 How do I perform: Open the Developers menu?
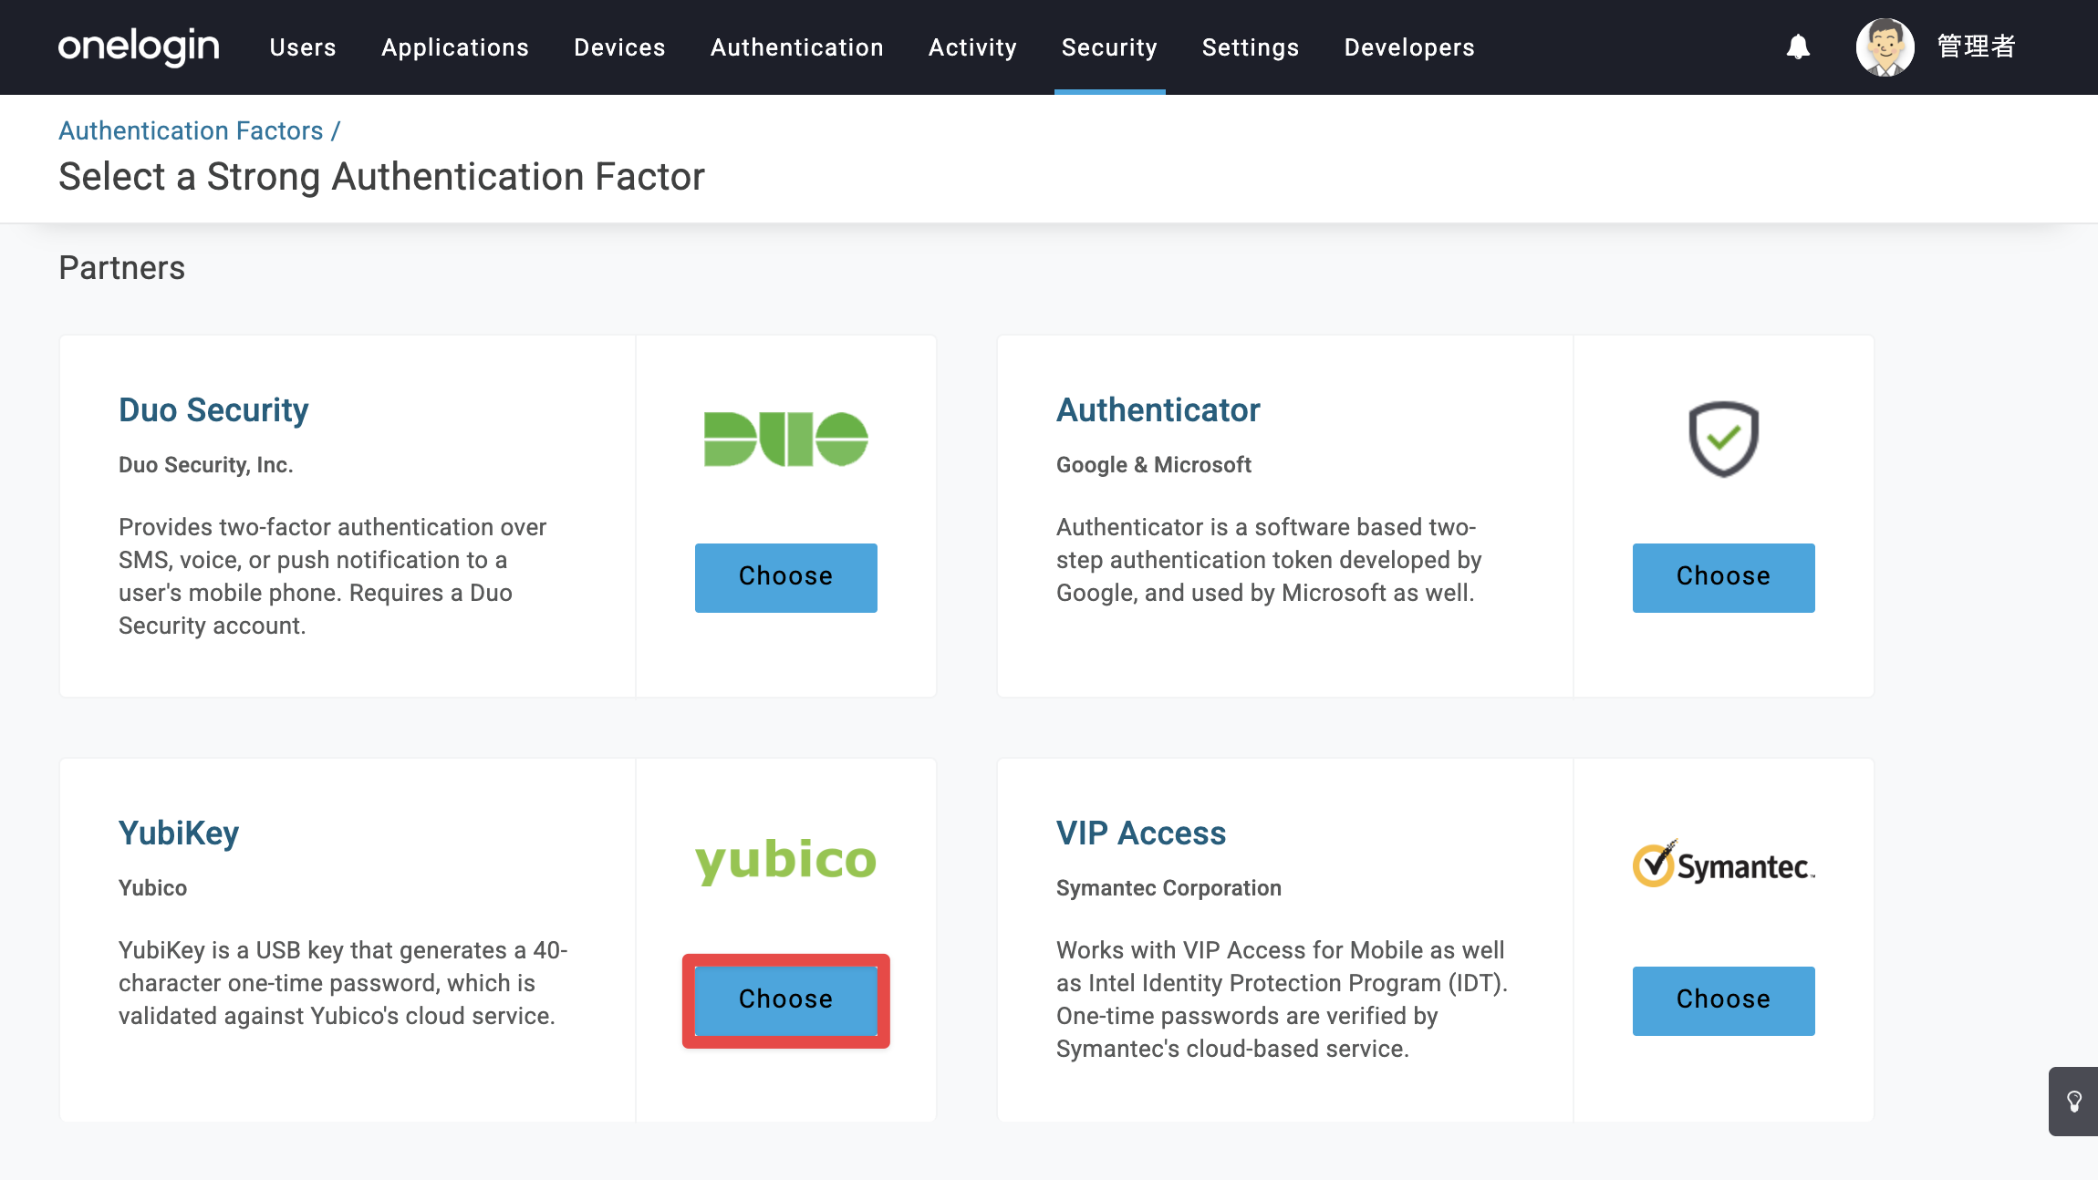coord(1409,47)
